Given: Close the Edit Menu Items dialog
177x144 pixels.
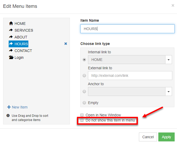Looking at the screenshot, I should pos(173,5).
